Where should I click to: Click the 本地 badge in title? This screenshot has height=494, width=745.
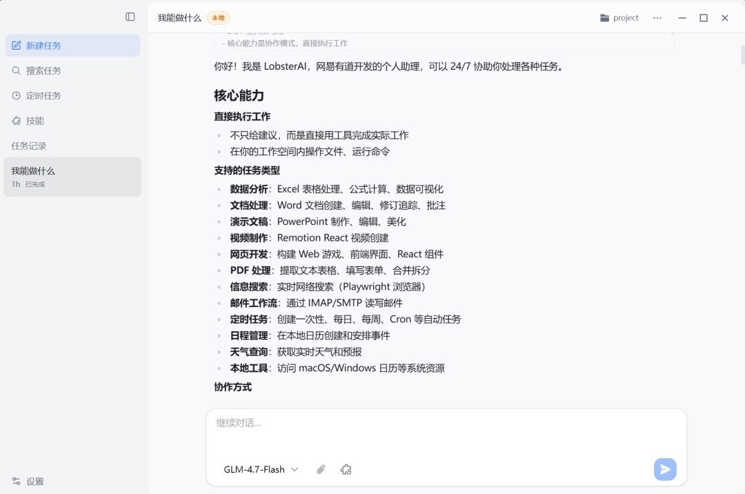click(x=218, y=18)
